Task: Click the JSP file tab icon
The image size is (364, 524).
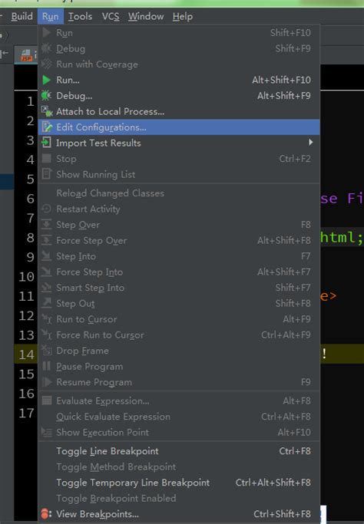Action: pos(26,56)
